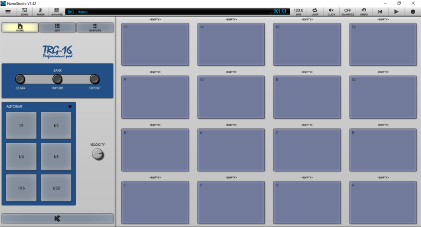Switch to the Outputs tab
The image size is (421, 227).
click(x=95, y=28)
